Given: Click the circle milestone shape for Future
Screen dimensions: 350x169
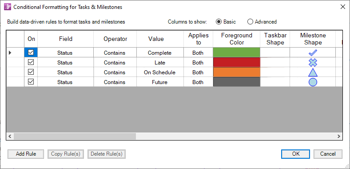Looking at the screenshot, I should (313, 82).
